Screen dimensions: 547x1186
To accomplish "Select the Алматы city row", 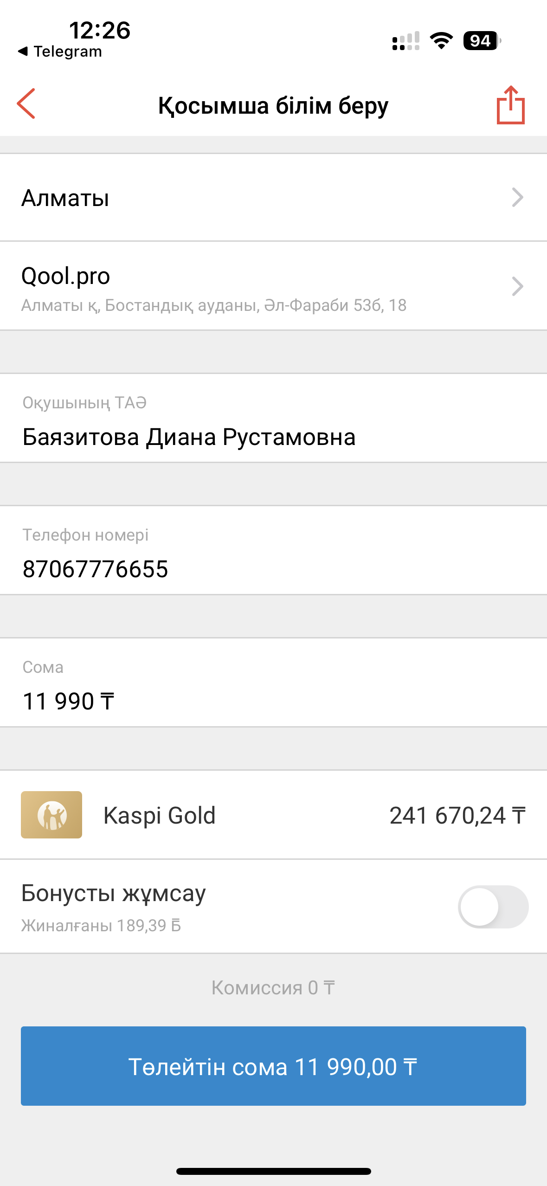I will click(260, 197).
